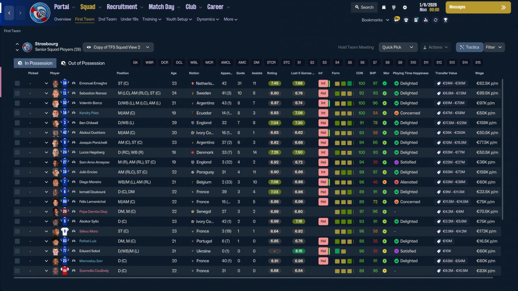Click Emanuel Emegha's green 7.45 rating badge
The width and height of the screenshot is (518, 291).
click(274, 83)
